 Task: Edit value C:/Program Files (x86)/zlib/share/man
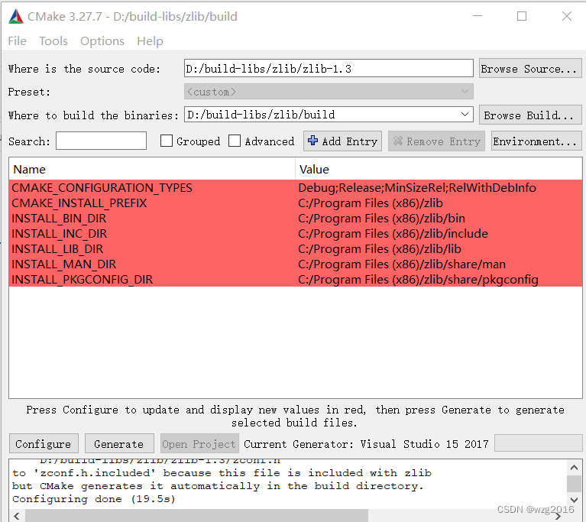click(x=402, y=264)
